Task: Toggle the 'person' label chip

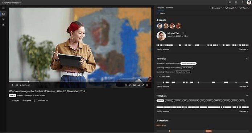Action: (160, 101)
